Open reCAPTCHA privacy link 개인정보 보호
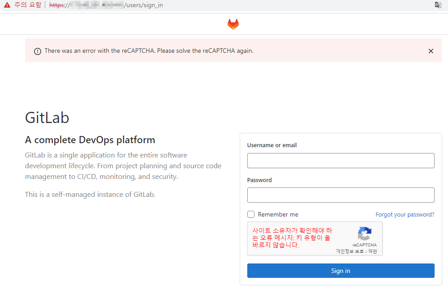This screenshot has height=289, width=448. click(x=350, y=251)
